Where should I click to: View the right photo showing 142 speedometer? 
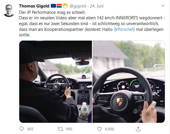point(129,82)
